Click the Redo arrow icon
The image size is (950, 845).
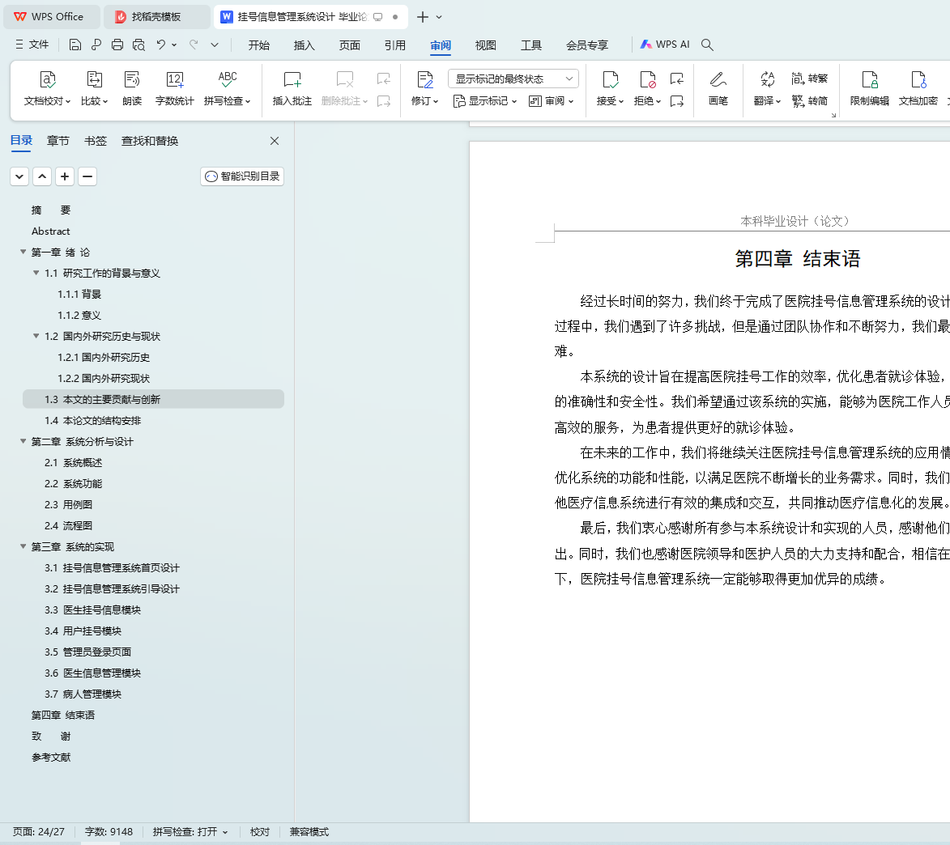click(194, 45)
